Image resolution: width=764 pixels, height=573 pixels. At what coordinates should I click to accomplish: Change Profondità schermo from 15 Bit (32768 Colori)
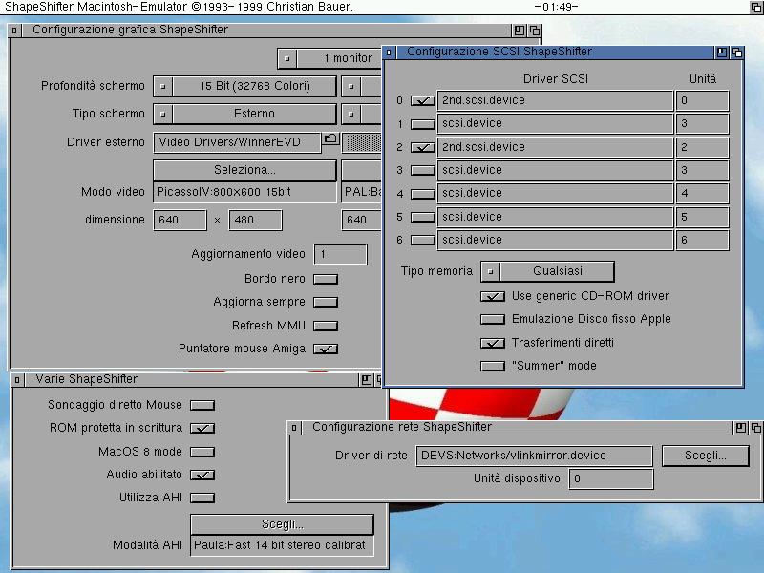point(244,86)
